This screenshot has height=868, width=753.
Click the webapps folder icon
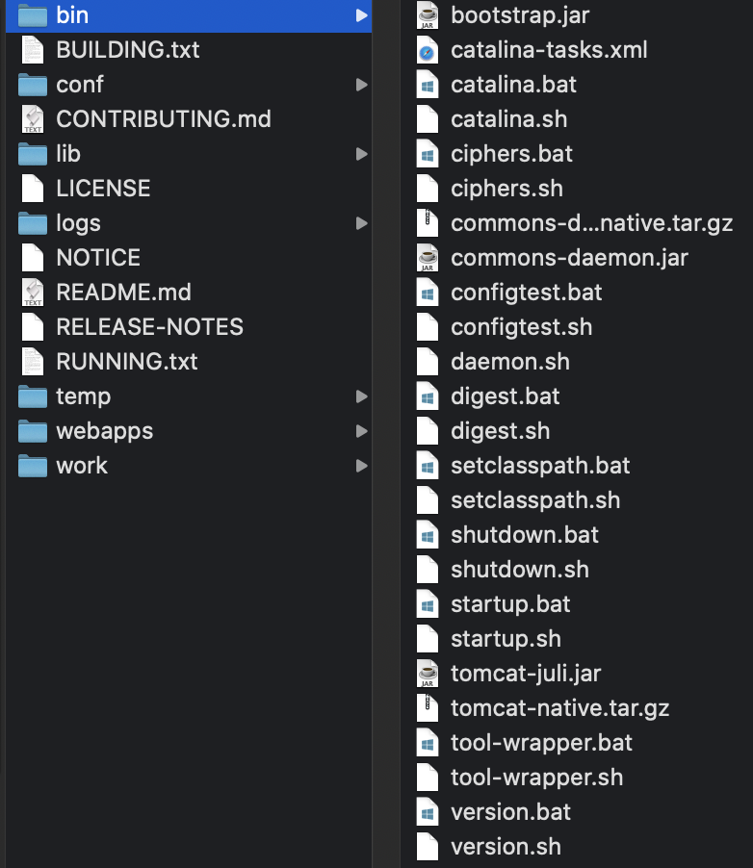coord(33,431)
